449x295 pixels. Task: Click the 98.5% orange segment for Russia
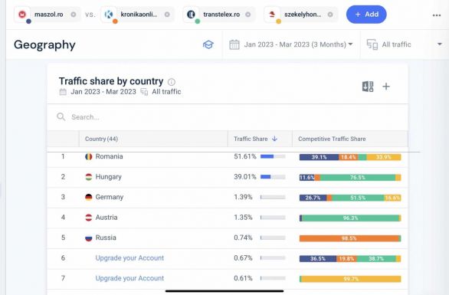pyautogui.click(x=349, y=238)
